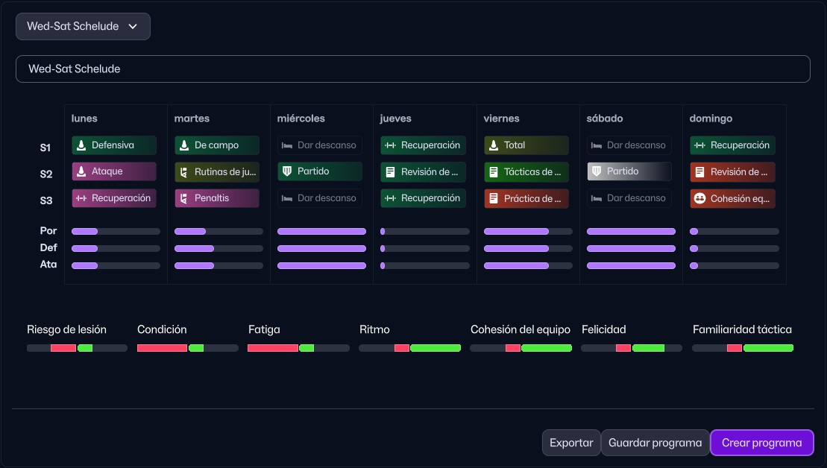
Task: Click chevron arrow in schedule selector
Action: 133,27
